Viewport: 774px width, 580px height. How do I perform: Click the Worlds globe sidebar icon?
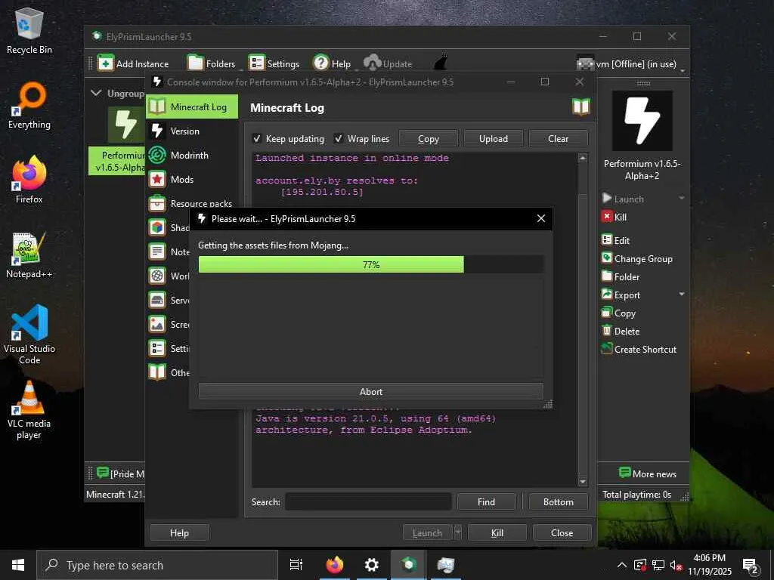tap(157, 276)
